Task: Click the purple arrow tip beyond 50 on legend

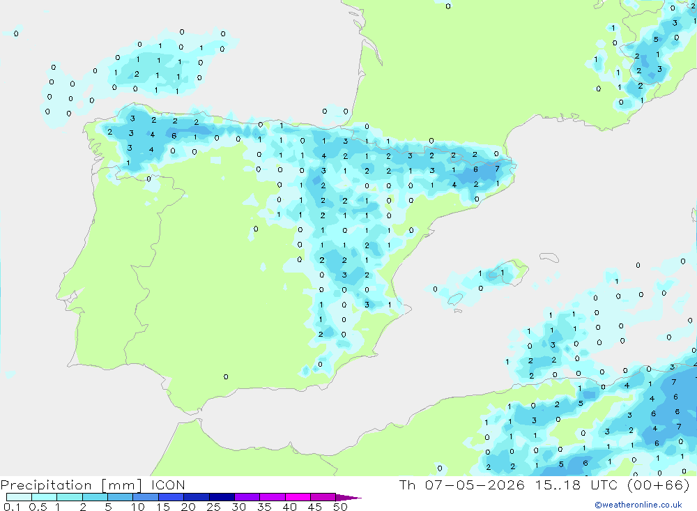Action: pyautogui.click(x=348, y=498)
